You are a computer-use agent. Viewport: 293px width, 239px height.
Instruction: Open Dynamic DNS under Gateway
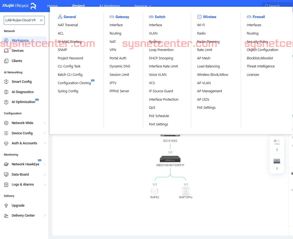(120, 66)
